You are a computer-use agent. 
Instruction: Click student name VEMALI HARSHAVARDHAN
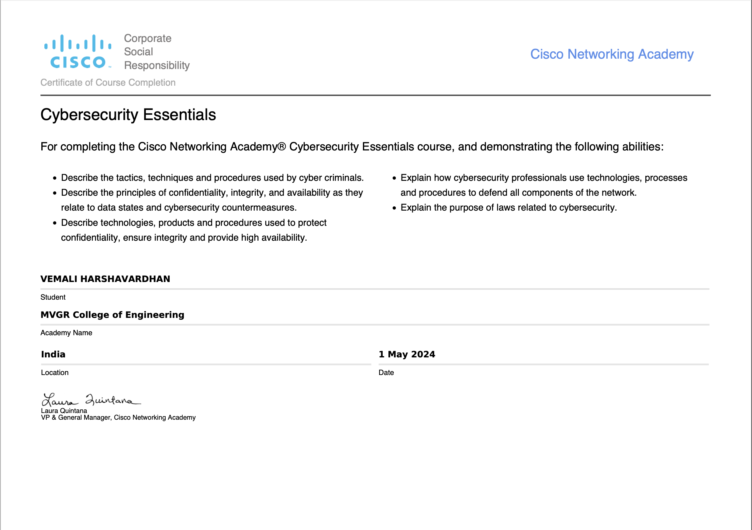coord(105,279)
